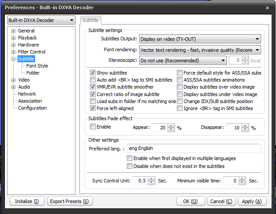Enable the Subtitles Fade effect
The width and height of the screenshot is (276, 214).
(93, 127)
